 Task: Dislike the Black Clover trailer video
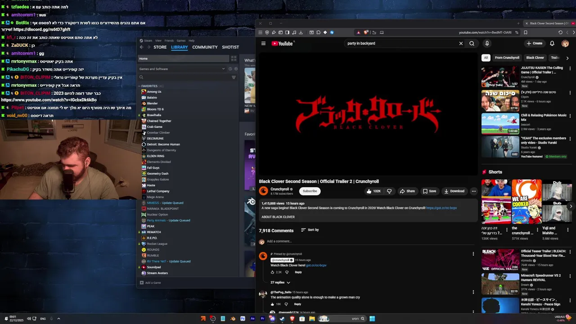coord(389,191)
